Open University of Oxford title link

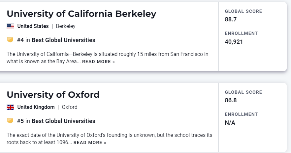click(53, 95)
